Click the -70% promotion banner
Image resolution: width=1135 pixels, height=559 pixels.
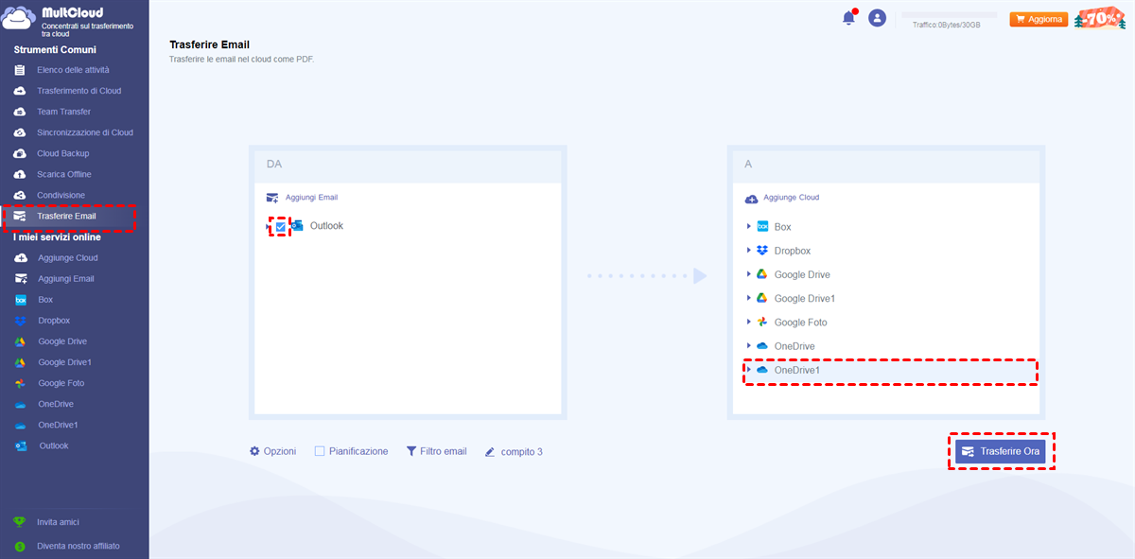[x=1102, y=18]
